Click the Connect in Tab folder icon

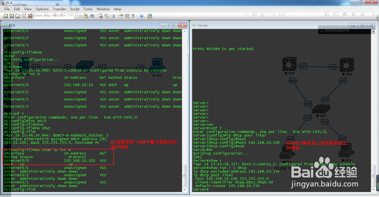coord(17,16)
